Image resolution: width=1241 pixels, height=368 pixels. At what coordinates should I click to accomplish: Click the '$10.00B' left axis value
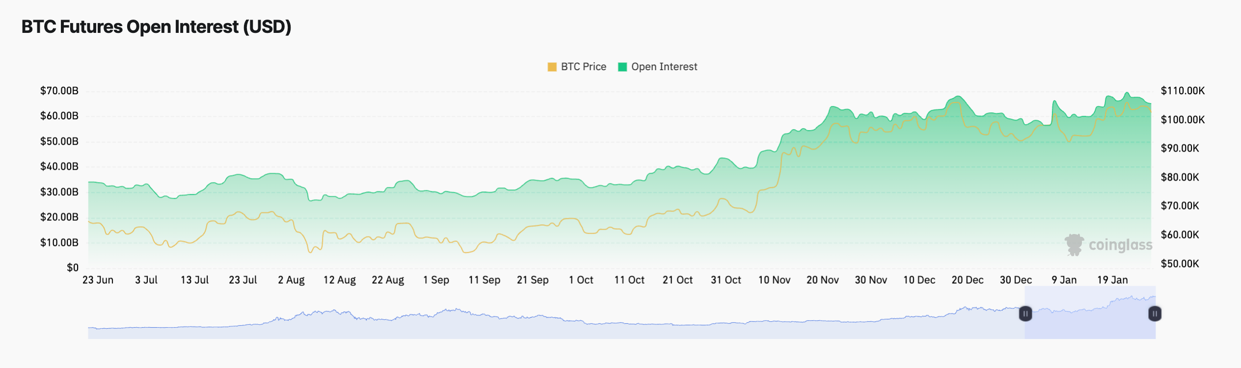[x=59, y=242]
